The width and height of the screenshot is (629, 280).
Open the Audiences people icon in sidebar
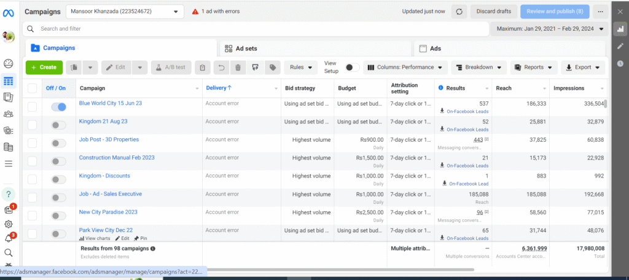[x=9, y=114]
